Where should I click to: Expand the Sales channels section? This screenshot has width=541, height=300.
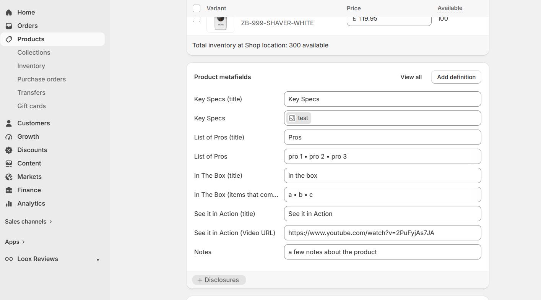coord(29,222)
